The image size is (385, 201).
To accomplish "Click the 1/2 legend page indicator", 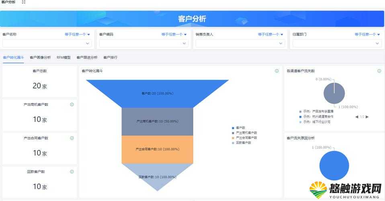I will pos(362,117).
